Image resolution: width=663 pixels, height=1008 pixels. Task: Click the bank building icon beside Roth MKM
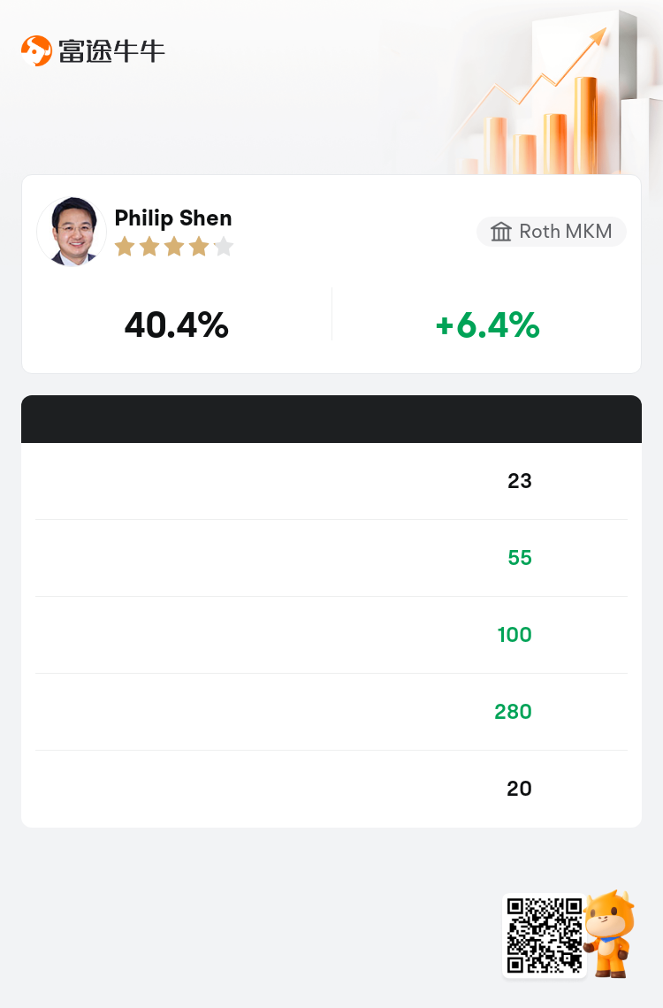click(x=501, y=232)
